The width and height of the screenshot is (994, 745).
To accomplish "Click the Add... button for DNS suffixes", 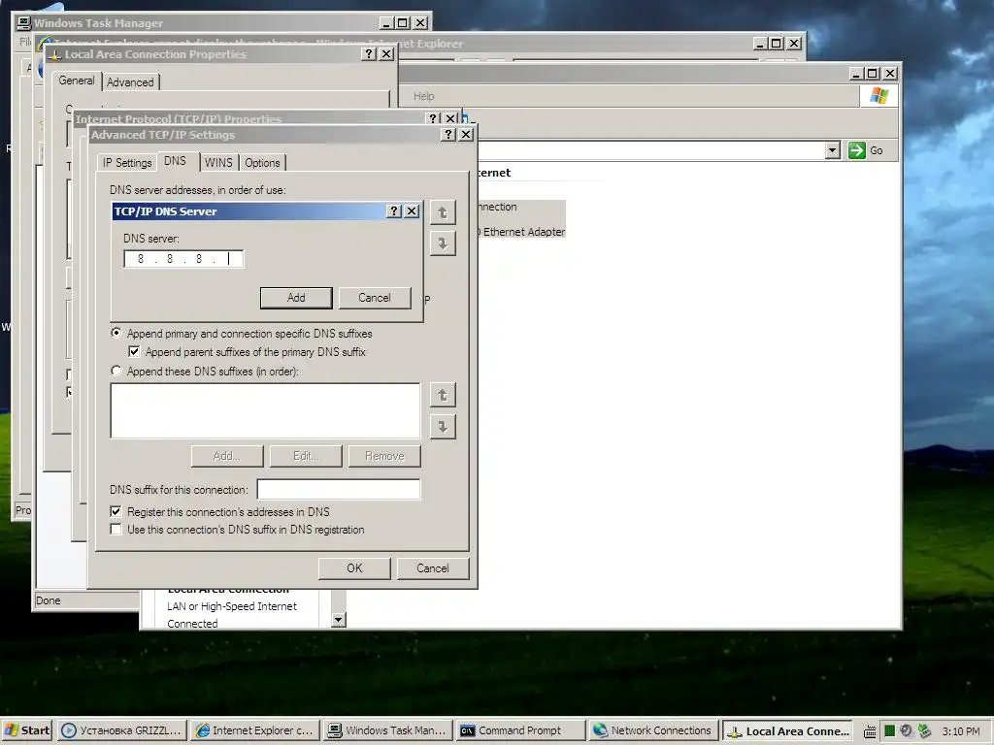I will [x=227, y=456].
